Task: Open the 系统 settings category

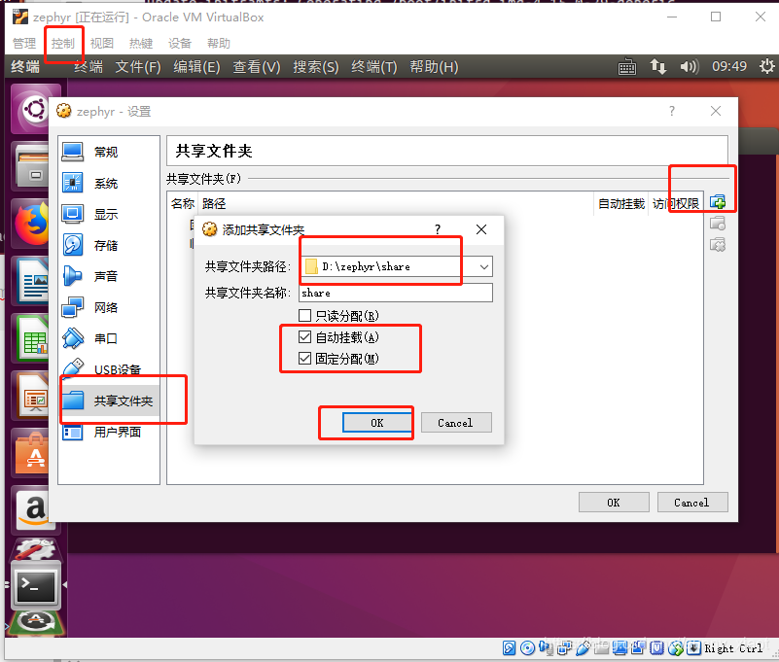Action: tap(109, 184)
